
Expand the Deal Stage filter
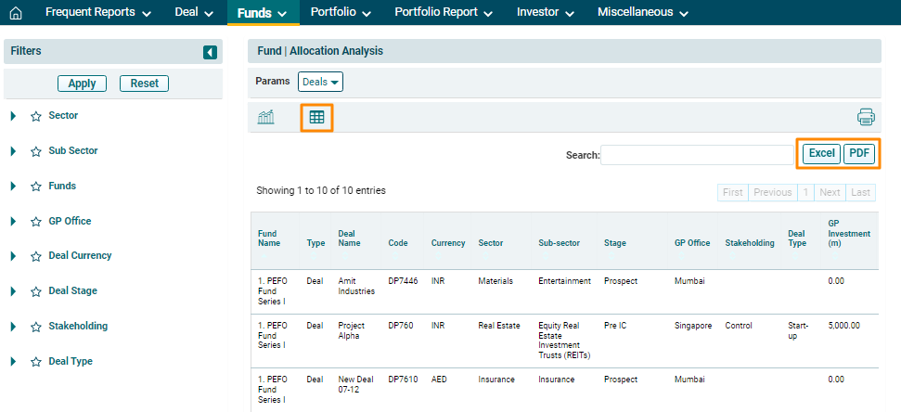(14, 291)
